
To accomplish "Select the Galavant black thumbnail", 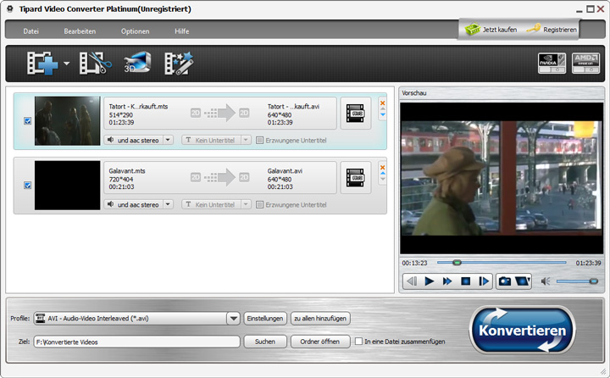I will click(67, 186).
